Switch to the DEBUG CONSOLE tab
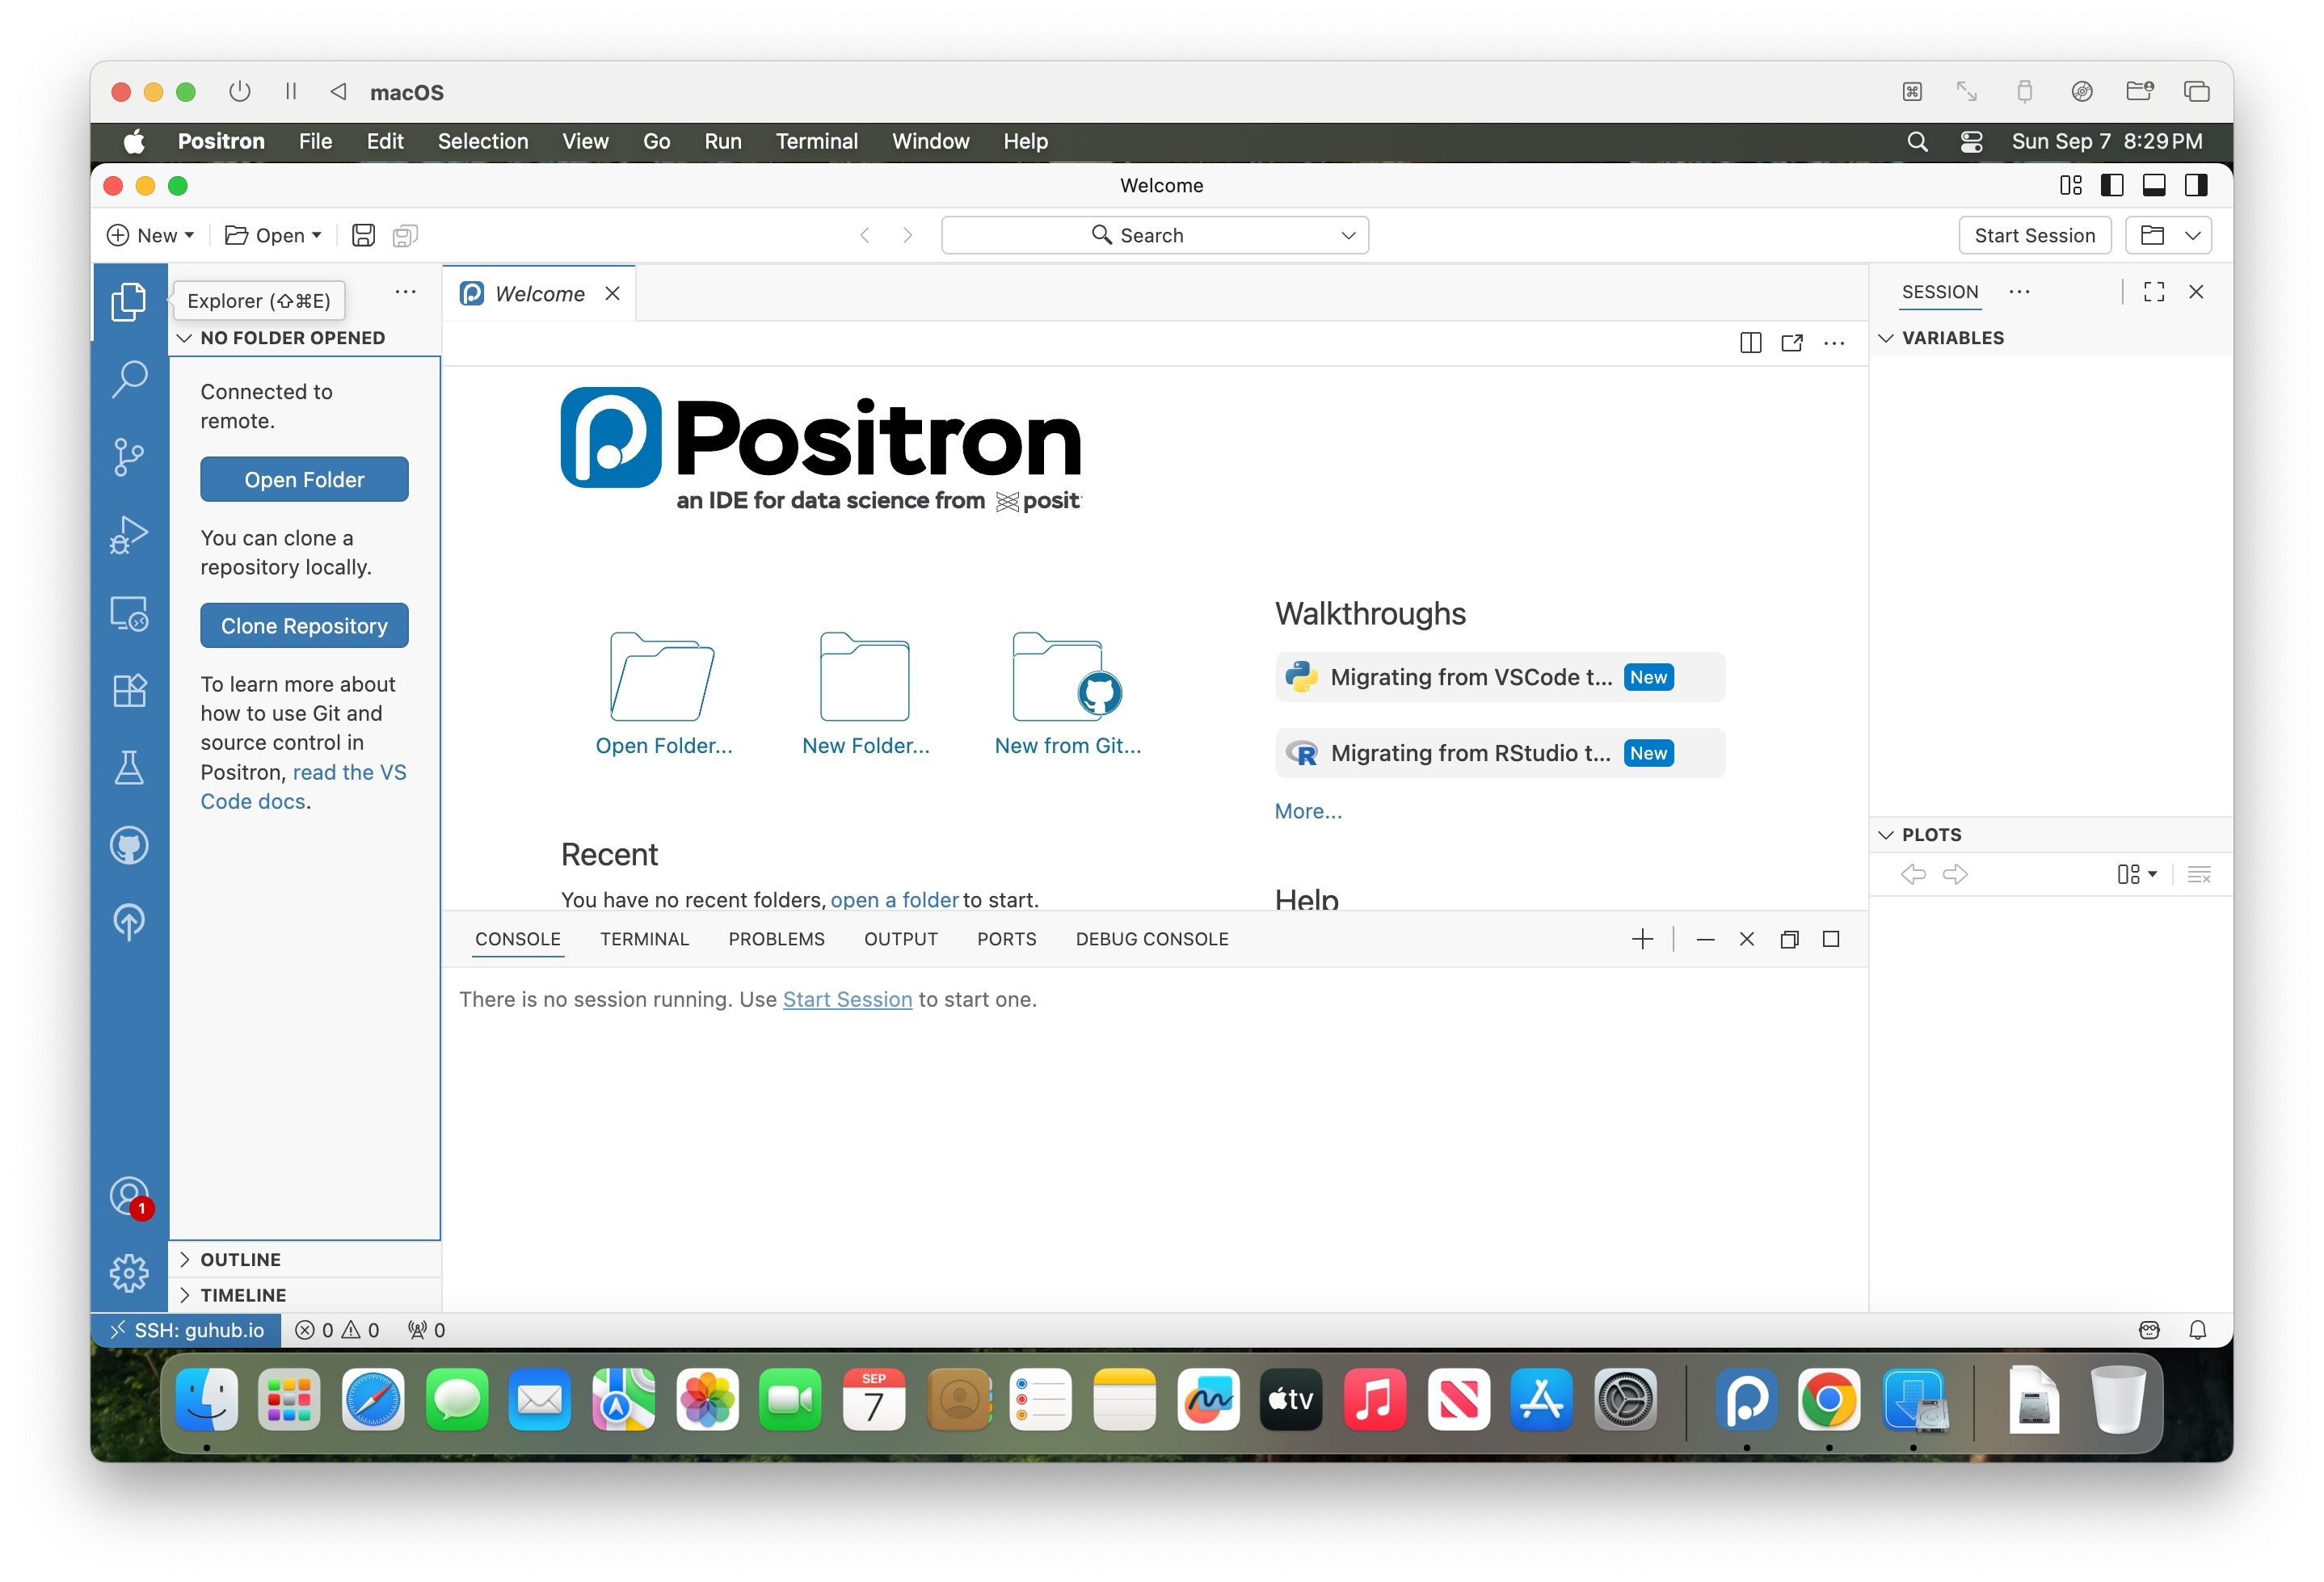 click(1152, 939)
